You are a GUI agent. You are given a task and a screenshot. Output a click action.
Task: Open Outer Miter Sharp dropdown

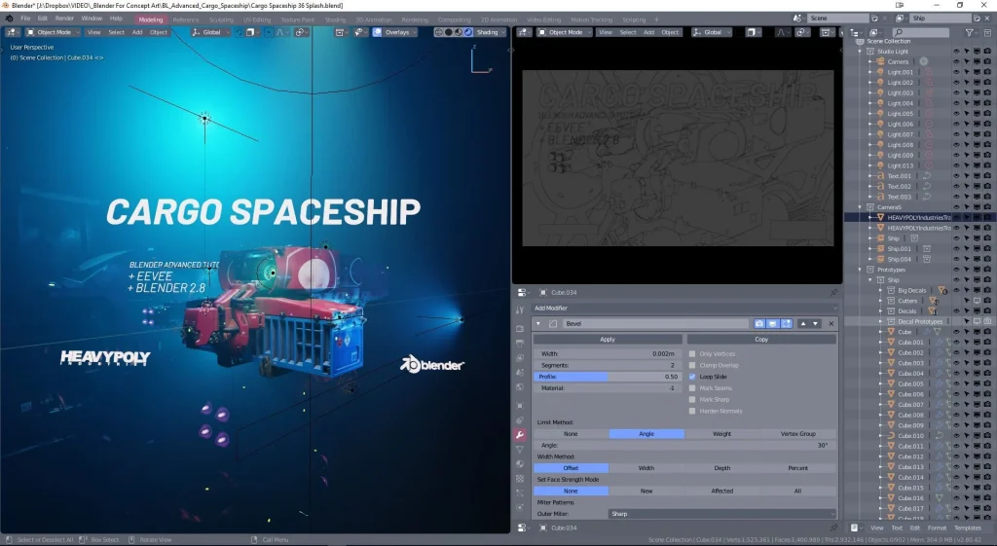pyautogui.click(x=722, y=514)
